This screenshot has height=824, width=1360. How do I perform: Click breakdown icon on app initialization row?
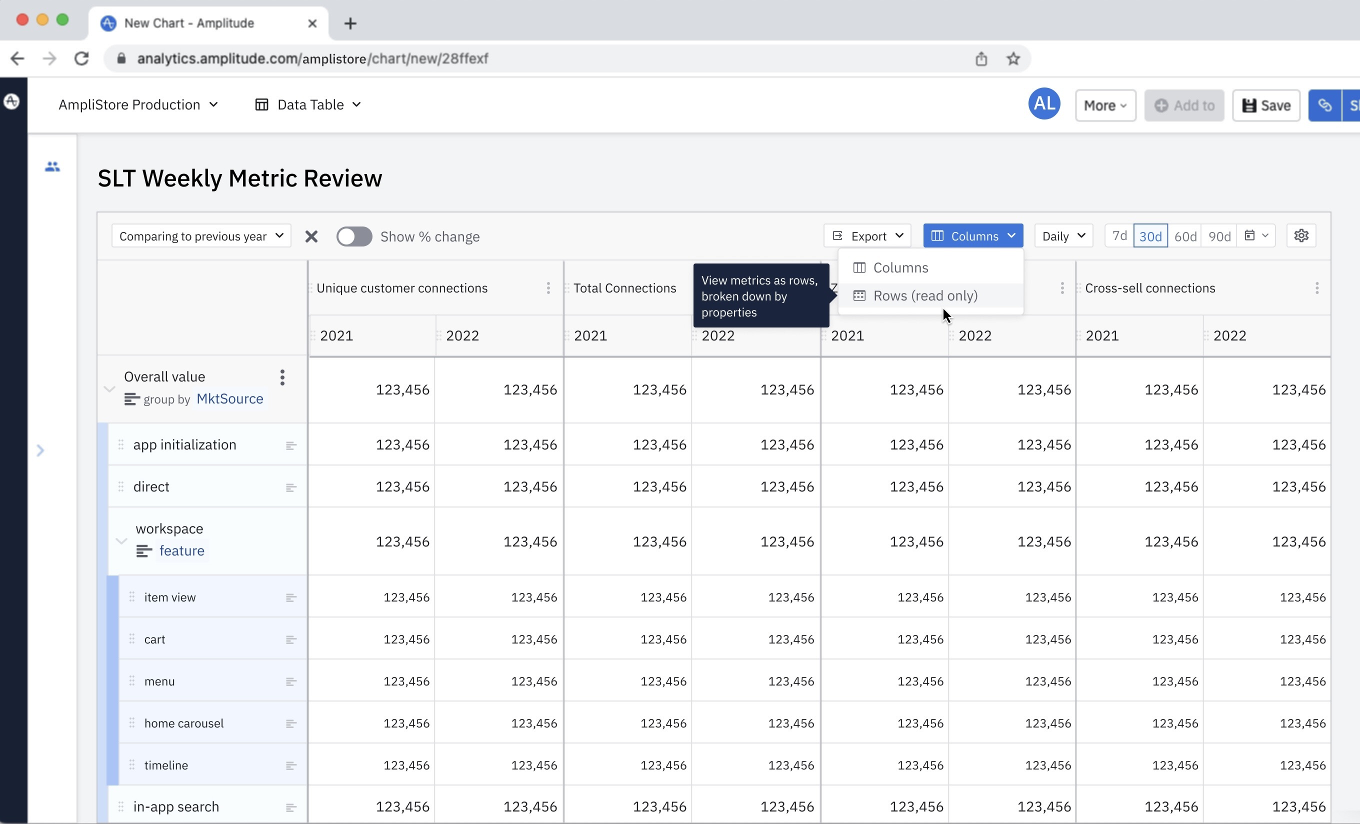pyautogui.click(x=291, y=445)
